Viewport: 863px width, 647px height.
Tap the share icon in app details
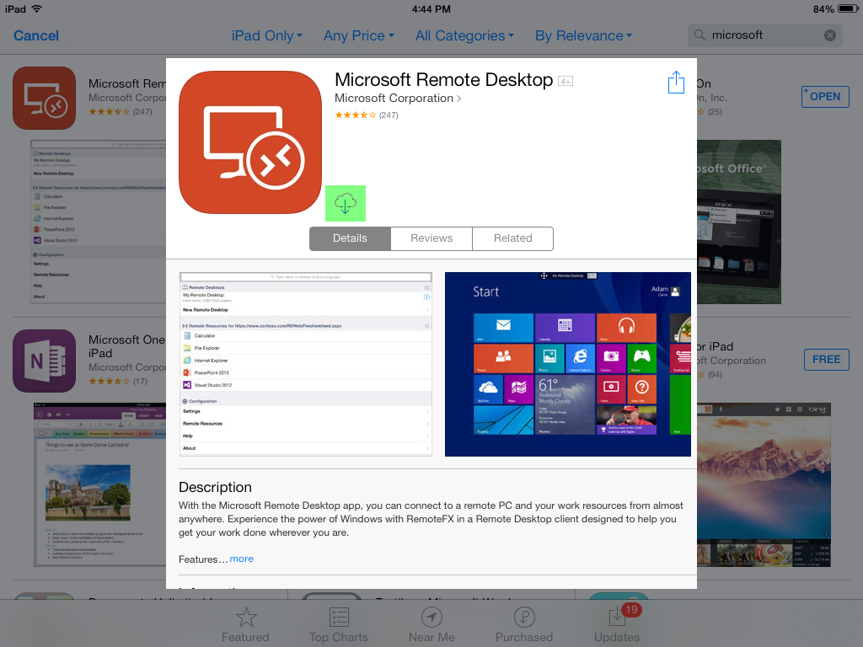(x=676, y=83)
